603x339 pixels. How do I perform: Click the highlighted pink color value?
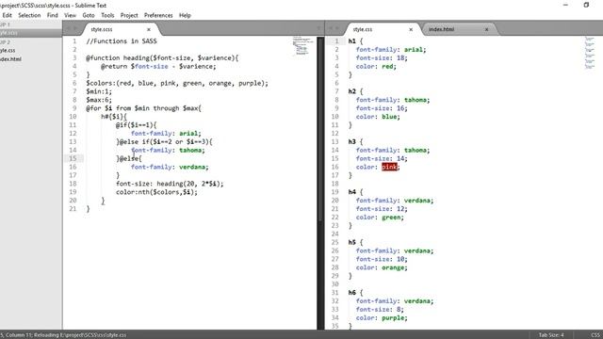point(389,167)
